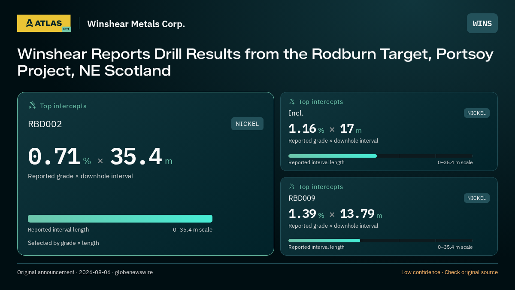Click the 'Top intercepts' heading in the RBD002 card
This screenshot has width=515, height=290.
(63, 106)
